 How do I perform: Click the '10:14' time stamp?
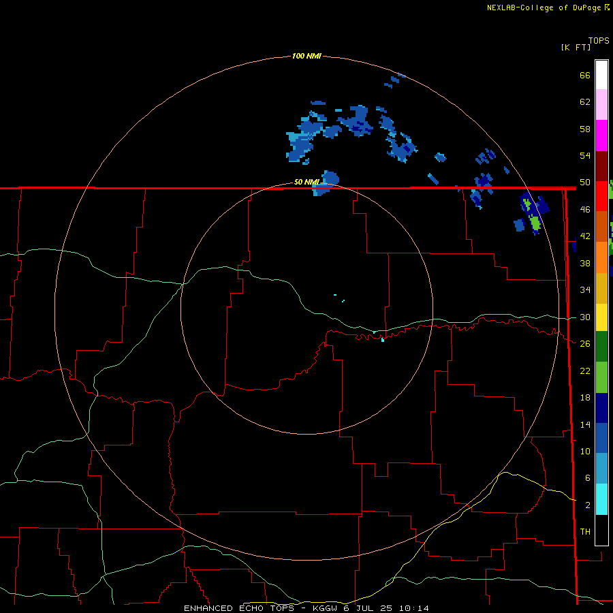click(x=414, y=608)
